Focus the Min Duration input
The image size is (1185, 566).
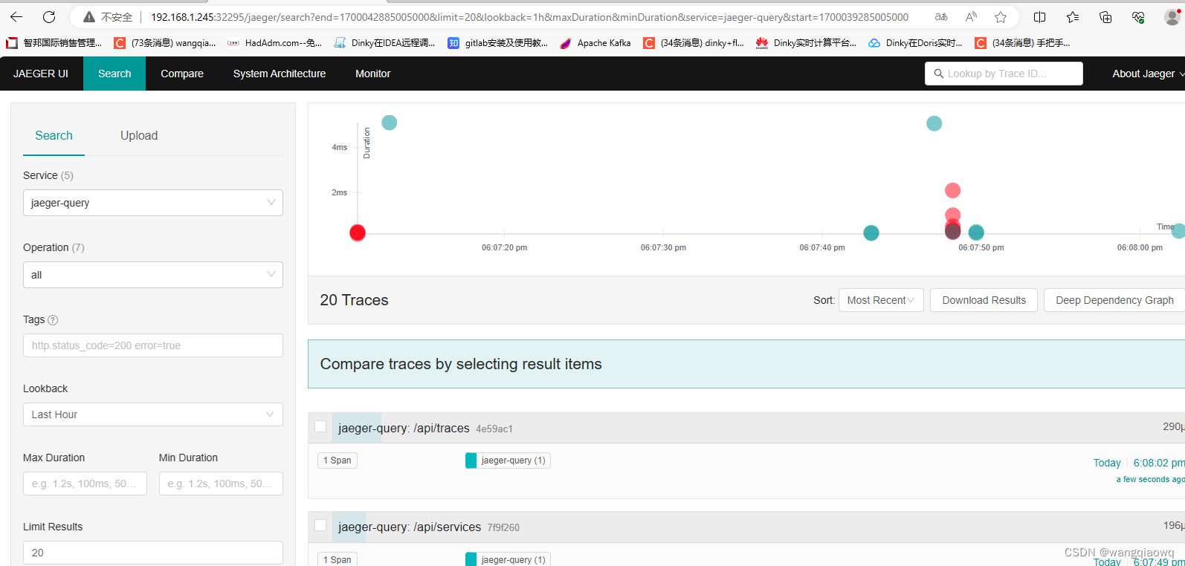221,484
